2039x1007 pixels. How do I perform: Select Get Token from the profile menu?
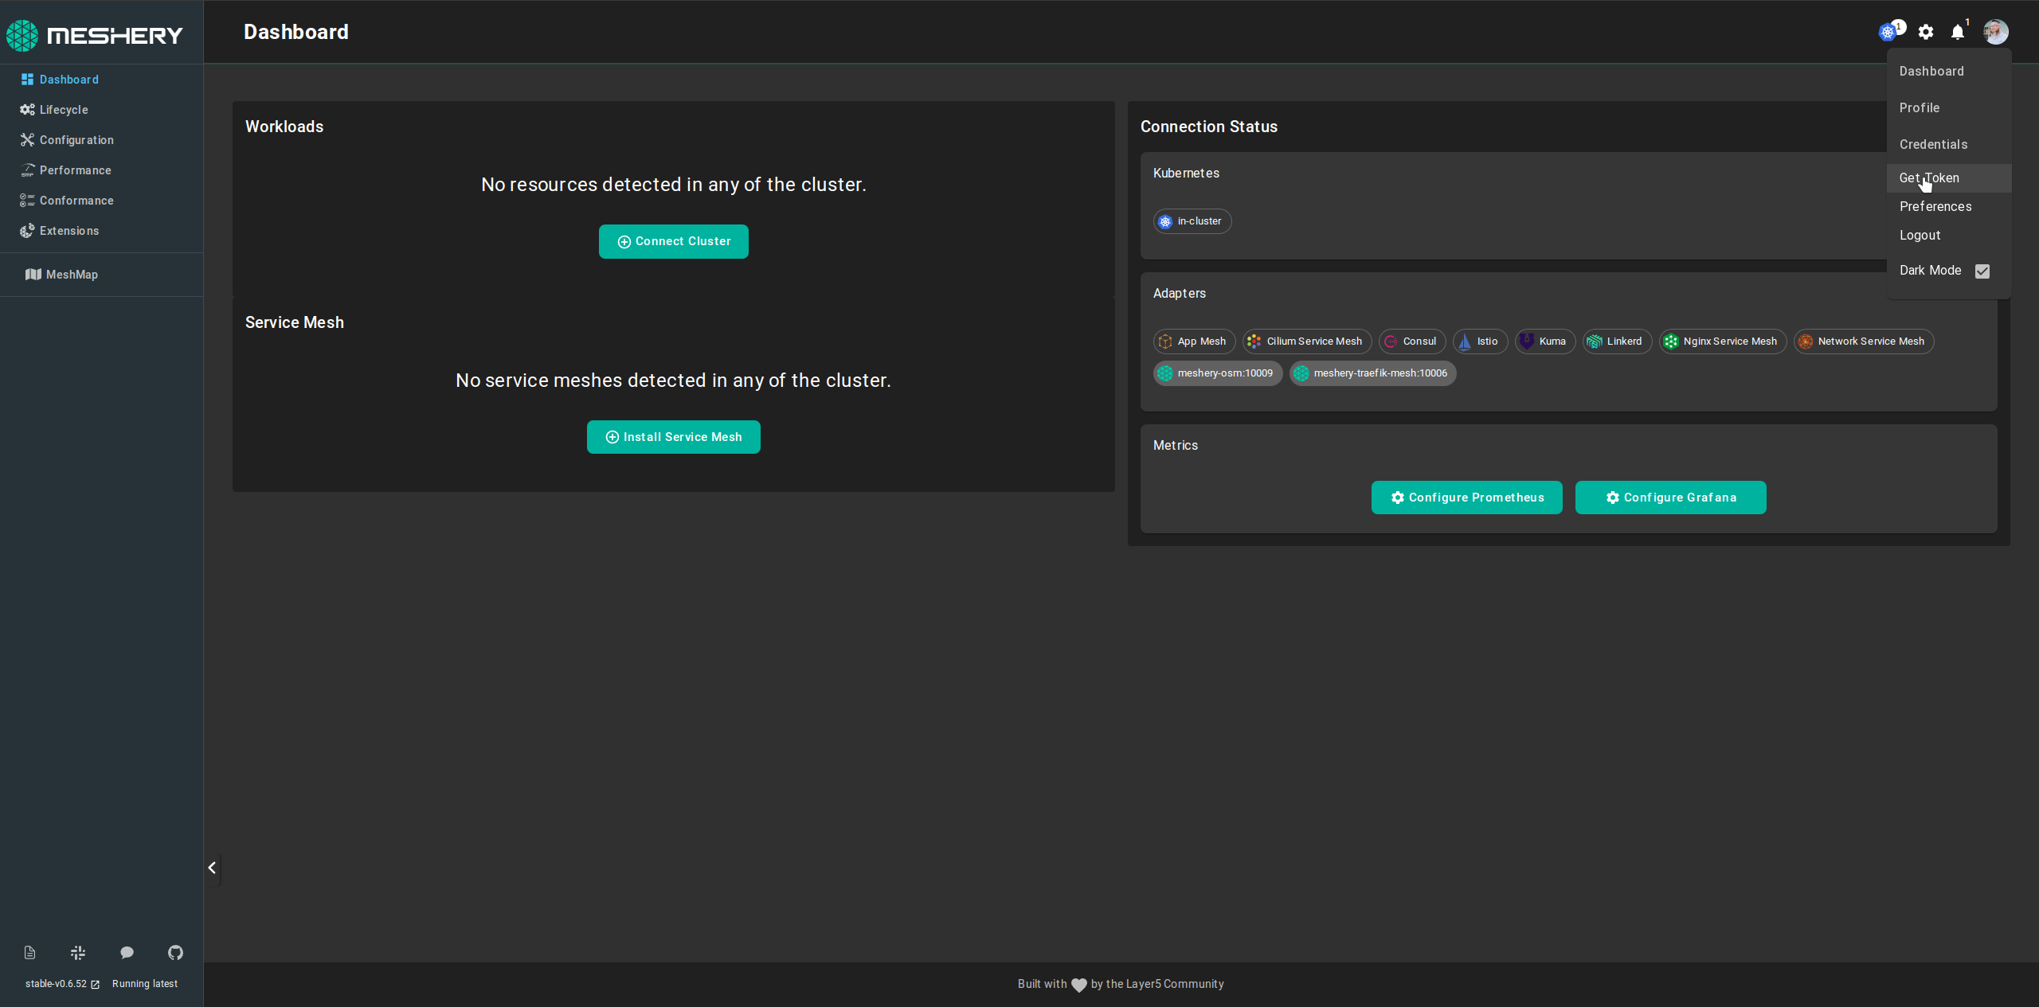[x=1930, y=178]
